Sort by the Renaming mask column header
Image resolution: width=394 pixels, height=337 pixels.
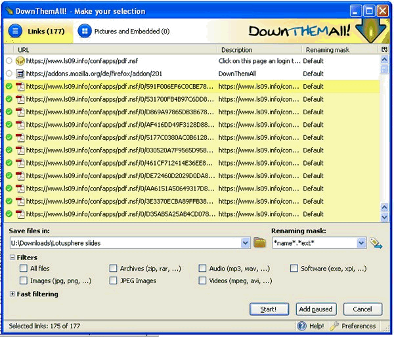pos(341,50)
